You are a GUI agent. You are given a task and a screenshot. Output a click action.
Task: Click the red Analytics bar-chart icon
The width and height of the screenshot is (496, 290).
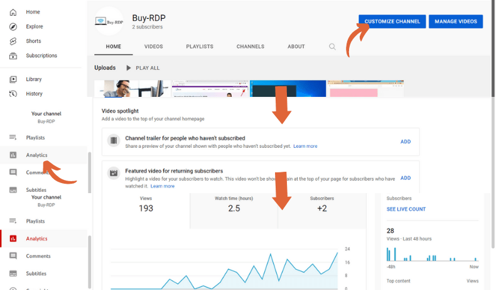(13, 238)
